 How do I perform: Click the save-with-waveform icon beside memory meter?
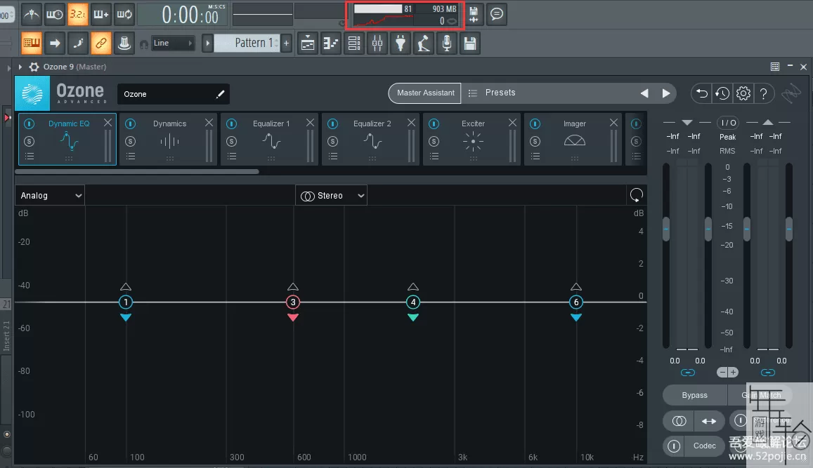tap(474, 15)
